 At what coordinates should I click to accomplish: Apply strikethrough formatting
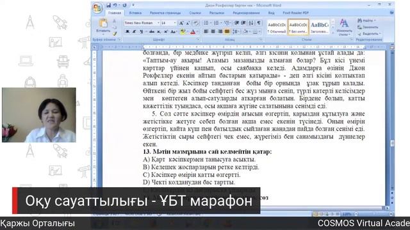[152, 32]
